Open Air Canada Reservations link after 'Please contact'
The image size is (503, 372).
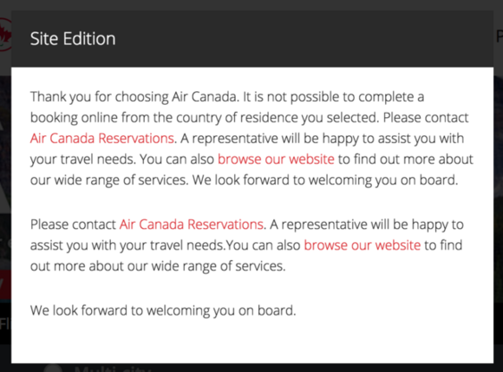point(191,225)
